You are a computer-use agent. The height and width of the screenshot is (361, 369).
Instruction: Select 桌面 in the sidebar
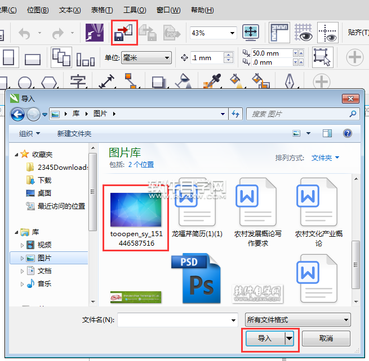[x=39, y=193]
